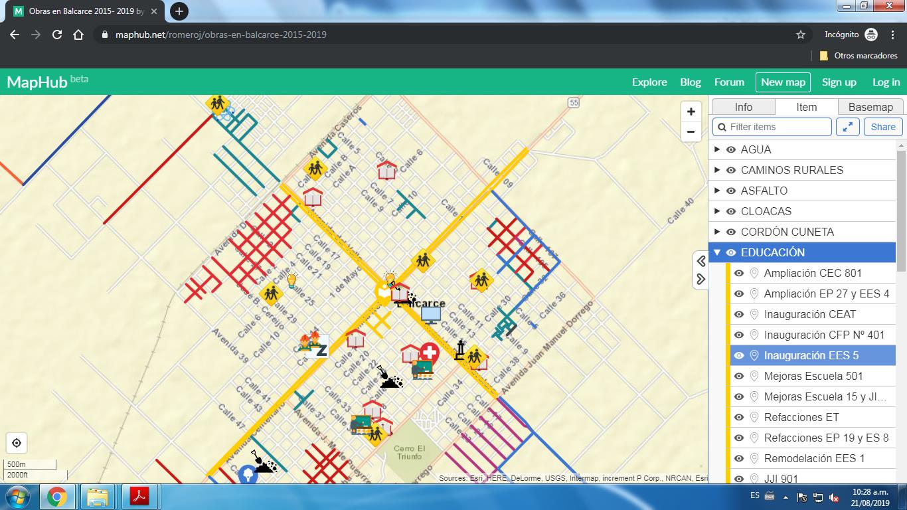The image size is (907, 510).
Task: Click the Incógnito profile icon
Action: pyautogui.click(x=871, y=35)
